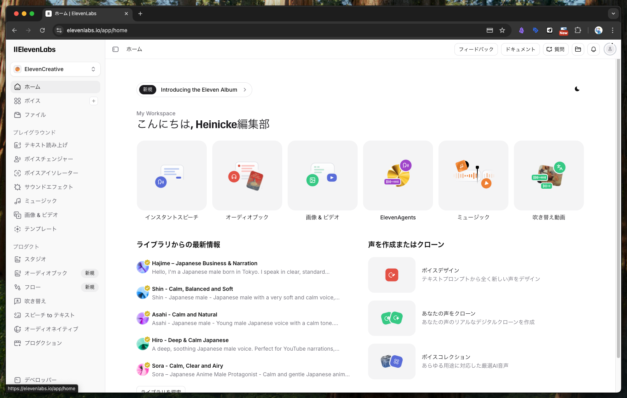The width and height of the screenshot is (627, 398).
Task: Open the Chrome tab search dropdown arrow
Action: click(613, 14)
